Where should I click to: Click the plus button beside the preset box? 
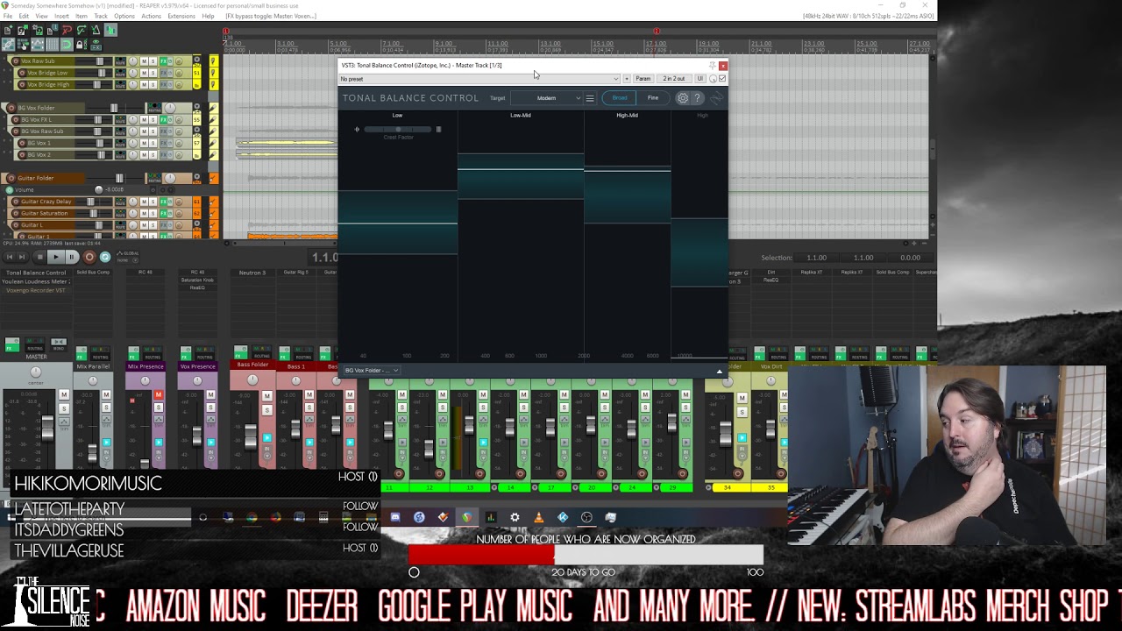[x=626, y=79]
